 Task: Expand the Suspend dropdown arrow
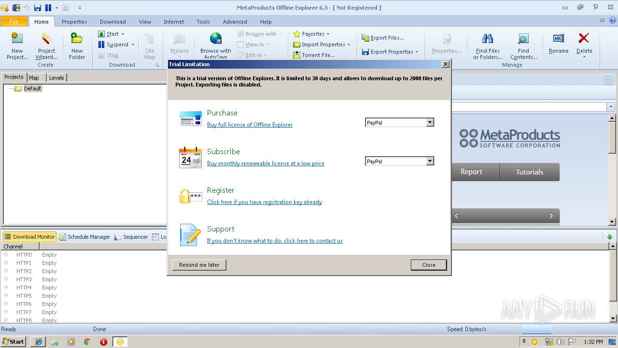[x=133, y=44]
